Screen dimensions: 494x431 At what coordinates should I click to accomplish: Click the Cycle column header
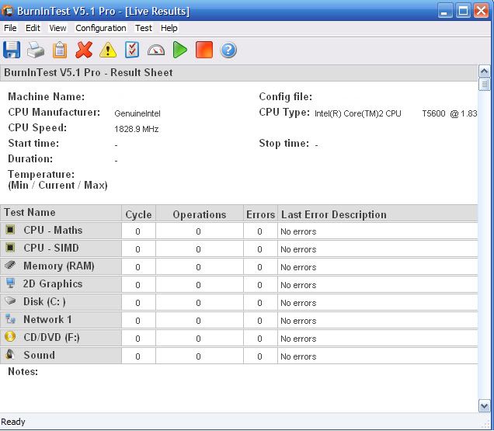click(138, 214)
